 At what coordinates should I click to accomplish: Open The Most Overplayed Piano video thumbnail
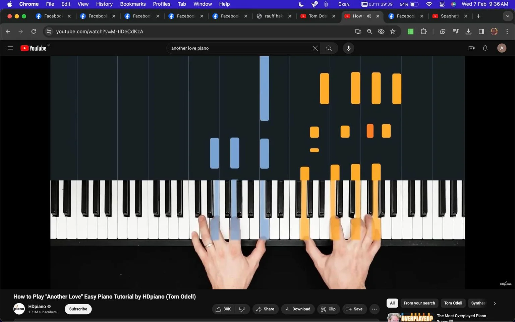(x=411, y=317)
